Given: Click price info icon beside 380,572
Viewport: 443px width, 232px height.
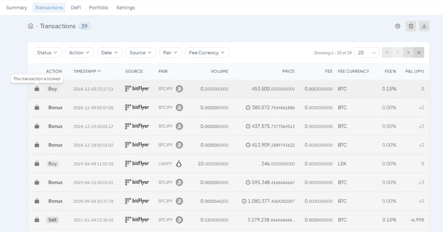Looking at the screenshot, I should 248,107.
